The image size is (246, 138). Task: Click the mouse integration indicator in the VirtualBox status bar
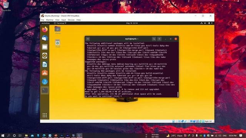200,121
